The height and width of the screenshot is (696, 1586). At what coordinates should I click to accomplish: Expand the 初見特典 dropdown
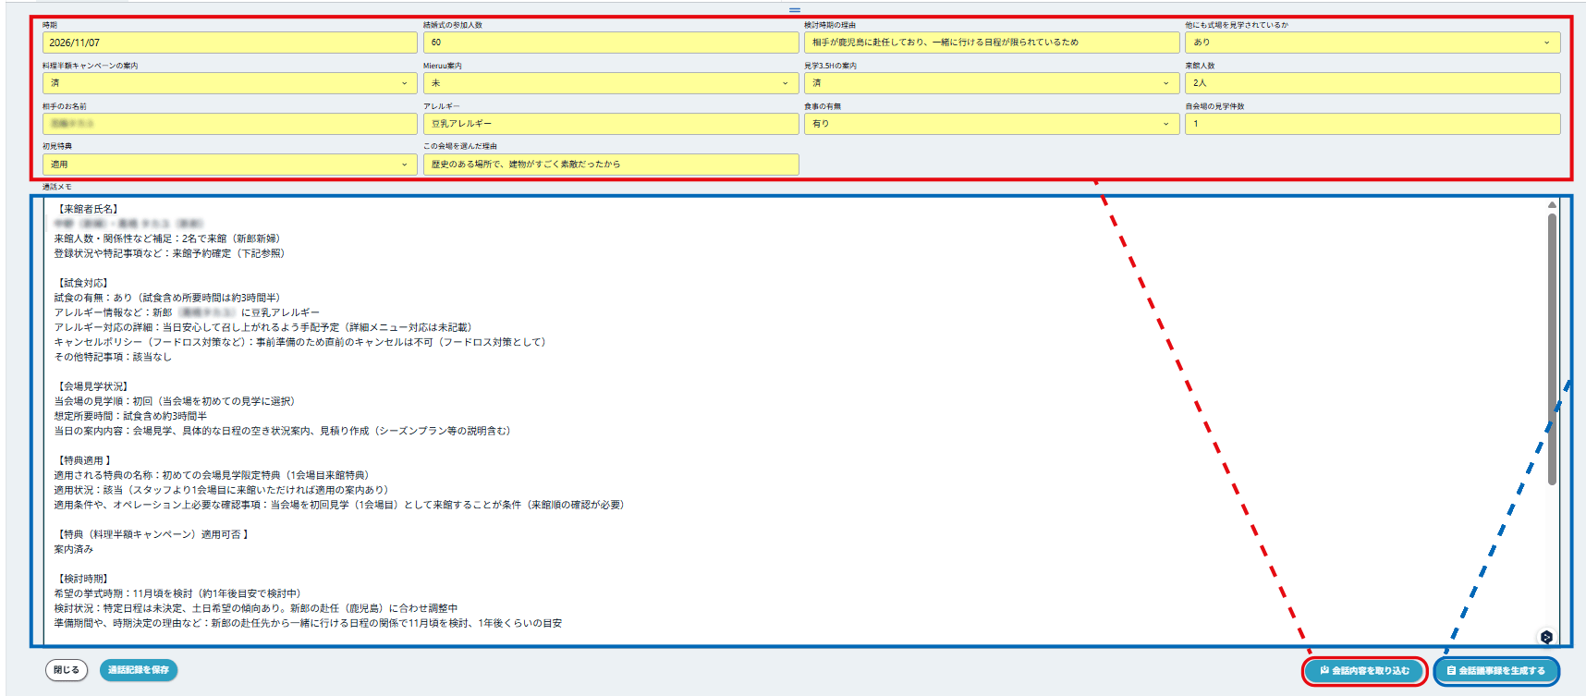click(x=229, y=165)
